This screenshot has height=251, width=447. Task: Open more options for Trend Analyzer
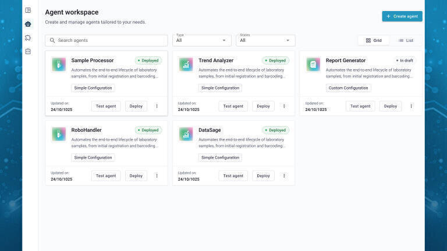(x=284, y=106)
